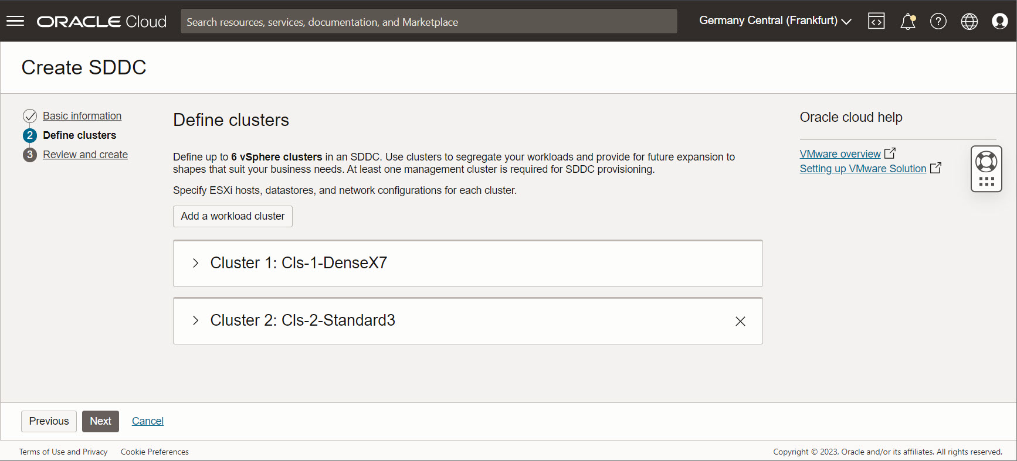The image size is (1017, 461).
Task: Cancel the SDDC creation
Action: pyautogui.click(x=148, y=421)
